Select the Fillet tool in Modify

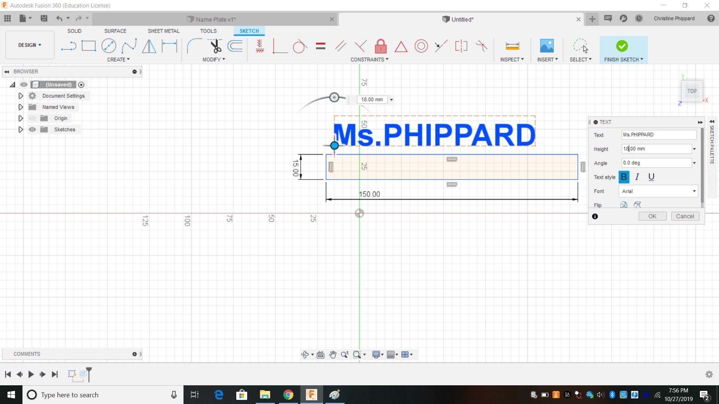[x=193, y=46]
